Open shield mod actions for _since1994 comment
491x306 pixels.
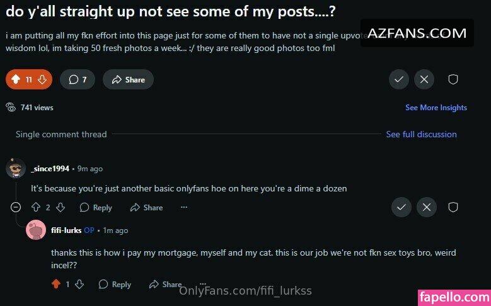[453, 207]
